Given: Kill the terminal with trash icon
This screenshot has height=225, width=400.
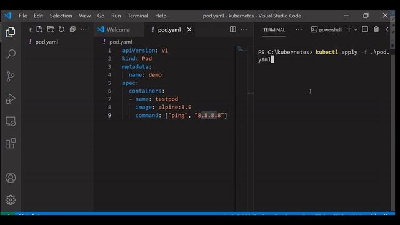Looking at the screenshot, I should (x=376, y=29).
